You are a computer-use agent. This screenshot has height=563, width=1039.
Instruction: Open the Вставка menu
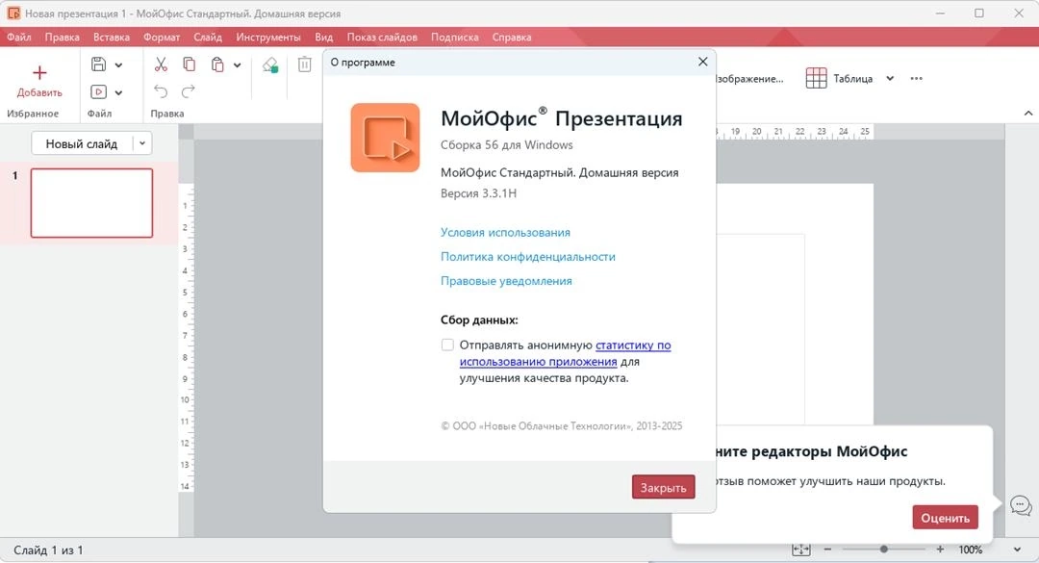click(112, 38)
